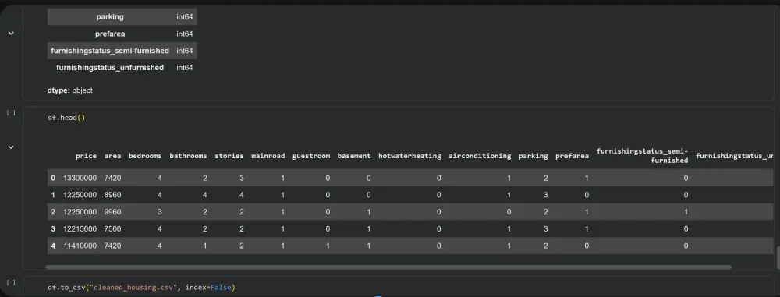Viewport: 780px width, 297px height.
Task: Click row index 2 of the dataframe
Action: click(x=53, y=212)
